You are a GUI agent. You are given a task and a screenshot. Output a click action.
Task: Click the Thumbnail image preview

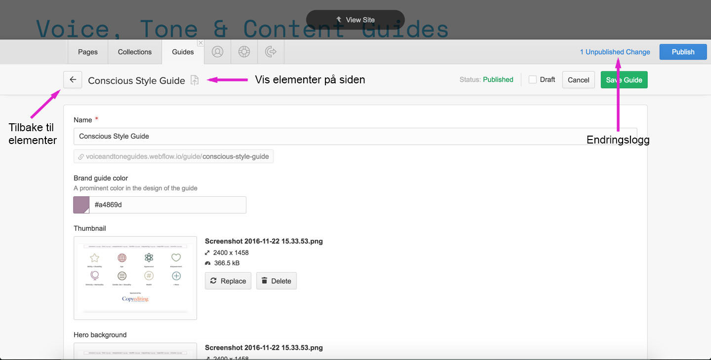tap(135, 278)
